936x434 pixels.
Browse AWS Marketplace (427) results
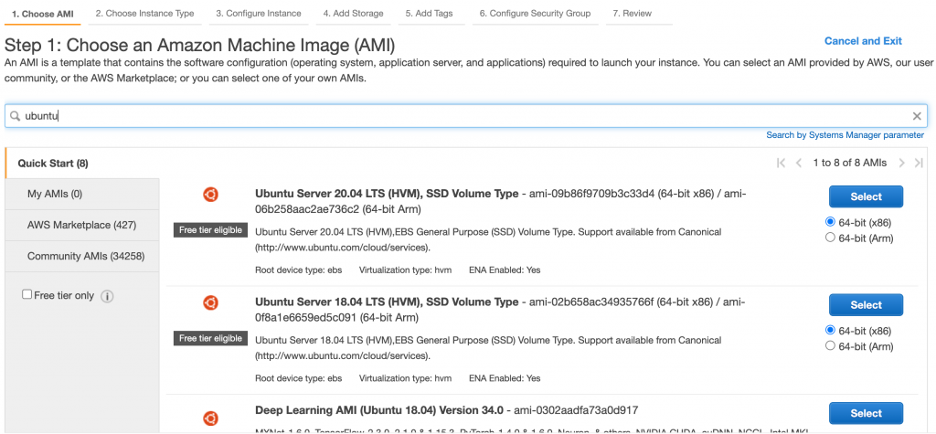point(81,225)
